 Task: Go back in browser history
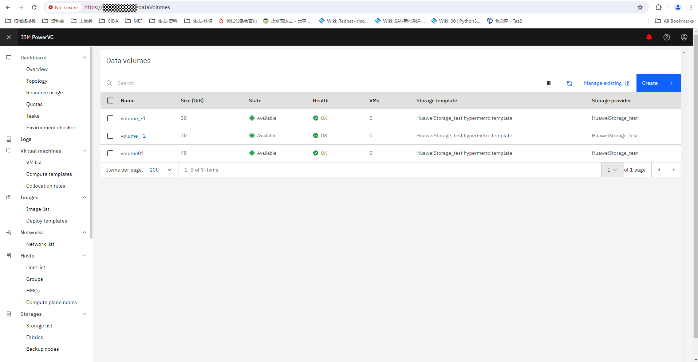tap(8, 7)
